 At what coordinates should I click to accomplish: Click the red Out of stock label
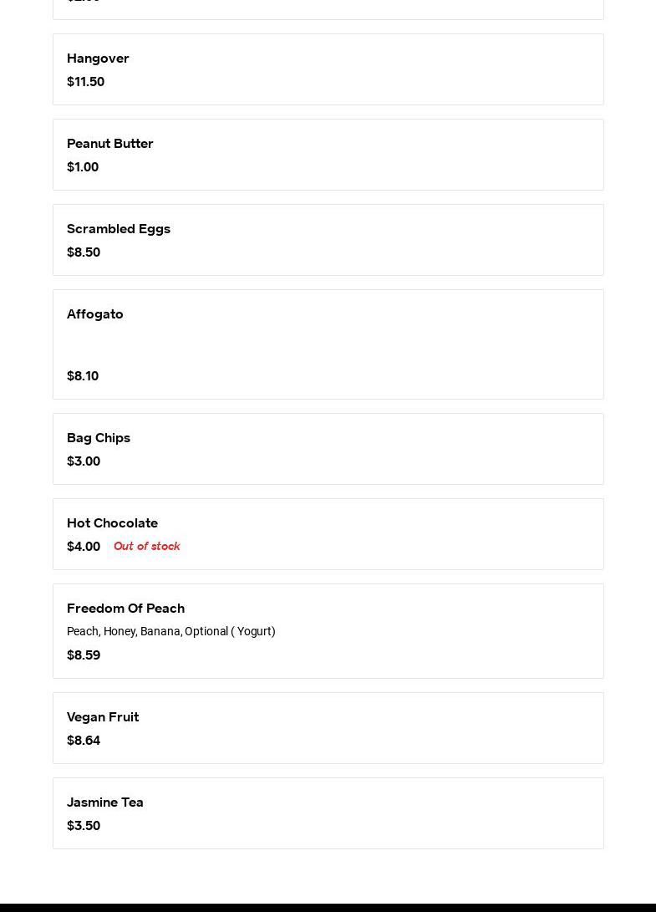tap(147, 547)
